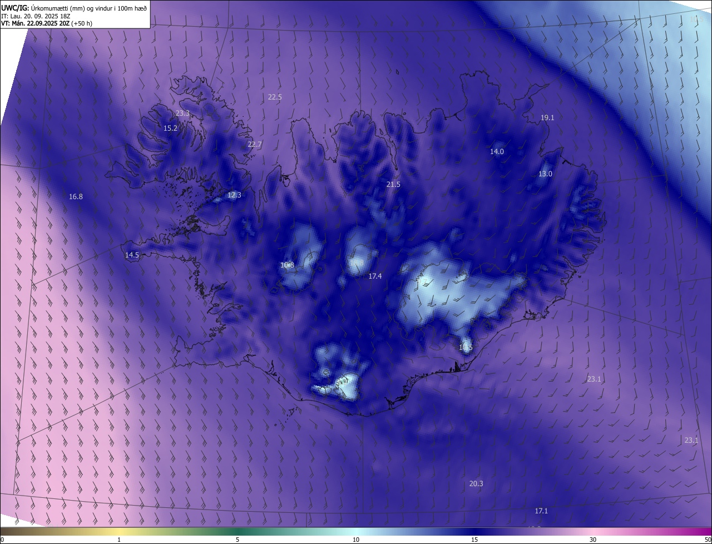Screen dimensions: 712x544
Task: Click the 10 tick on the color scale
Action: tap(356, 540)
